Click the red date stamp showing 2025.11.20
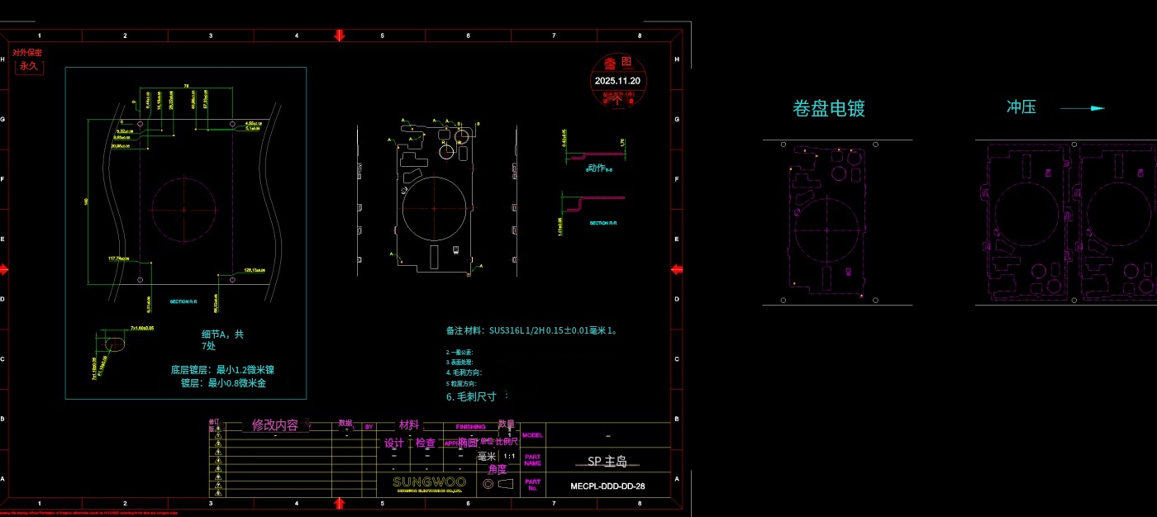1157x517 pixels. tap(619, 81)
